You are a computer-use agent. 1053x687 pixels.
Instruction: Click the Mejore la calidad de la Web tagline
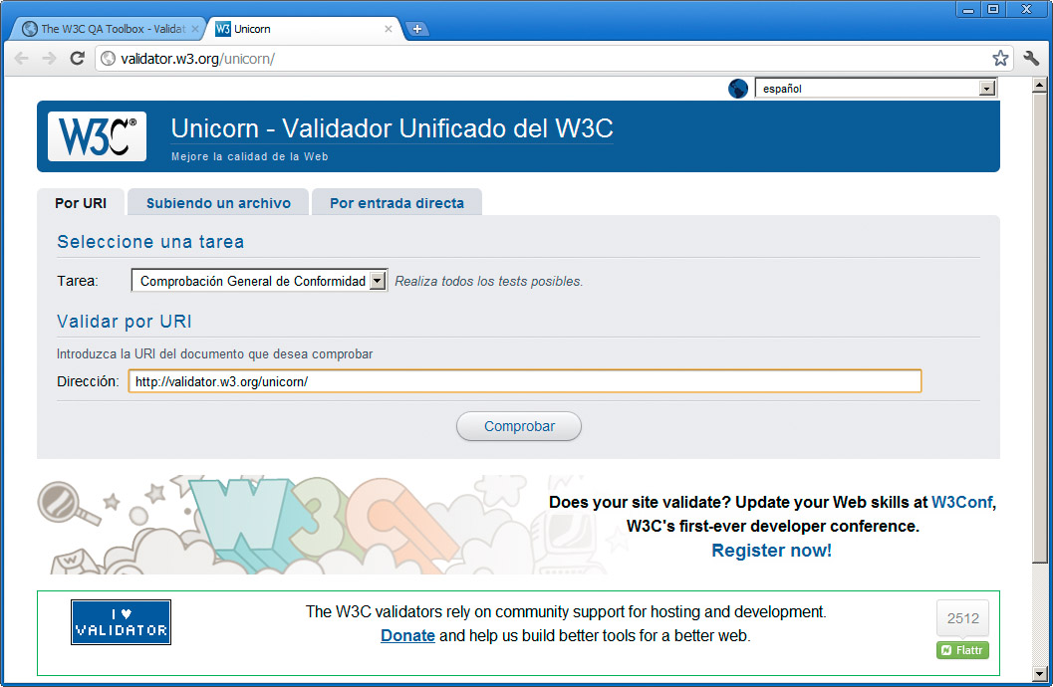(x=250, y=156)
